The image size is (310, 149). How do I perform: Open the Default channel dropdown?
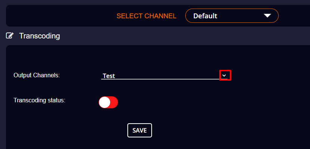232,16
